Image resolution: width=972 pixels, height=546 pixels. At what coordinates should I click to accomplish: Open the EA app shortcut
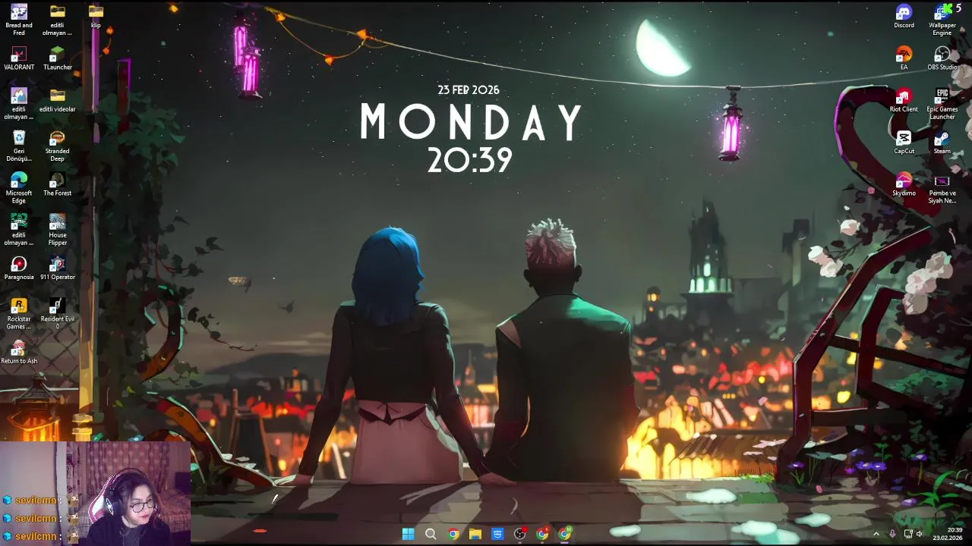tap(904, 59)
